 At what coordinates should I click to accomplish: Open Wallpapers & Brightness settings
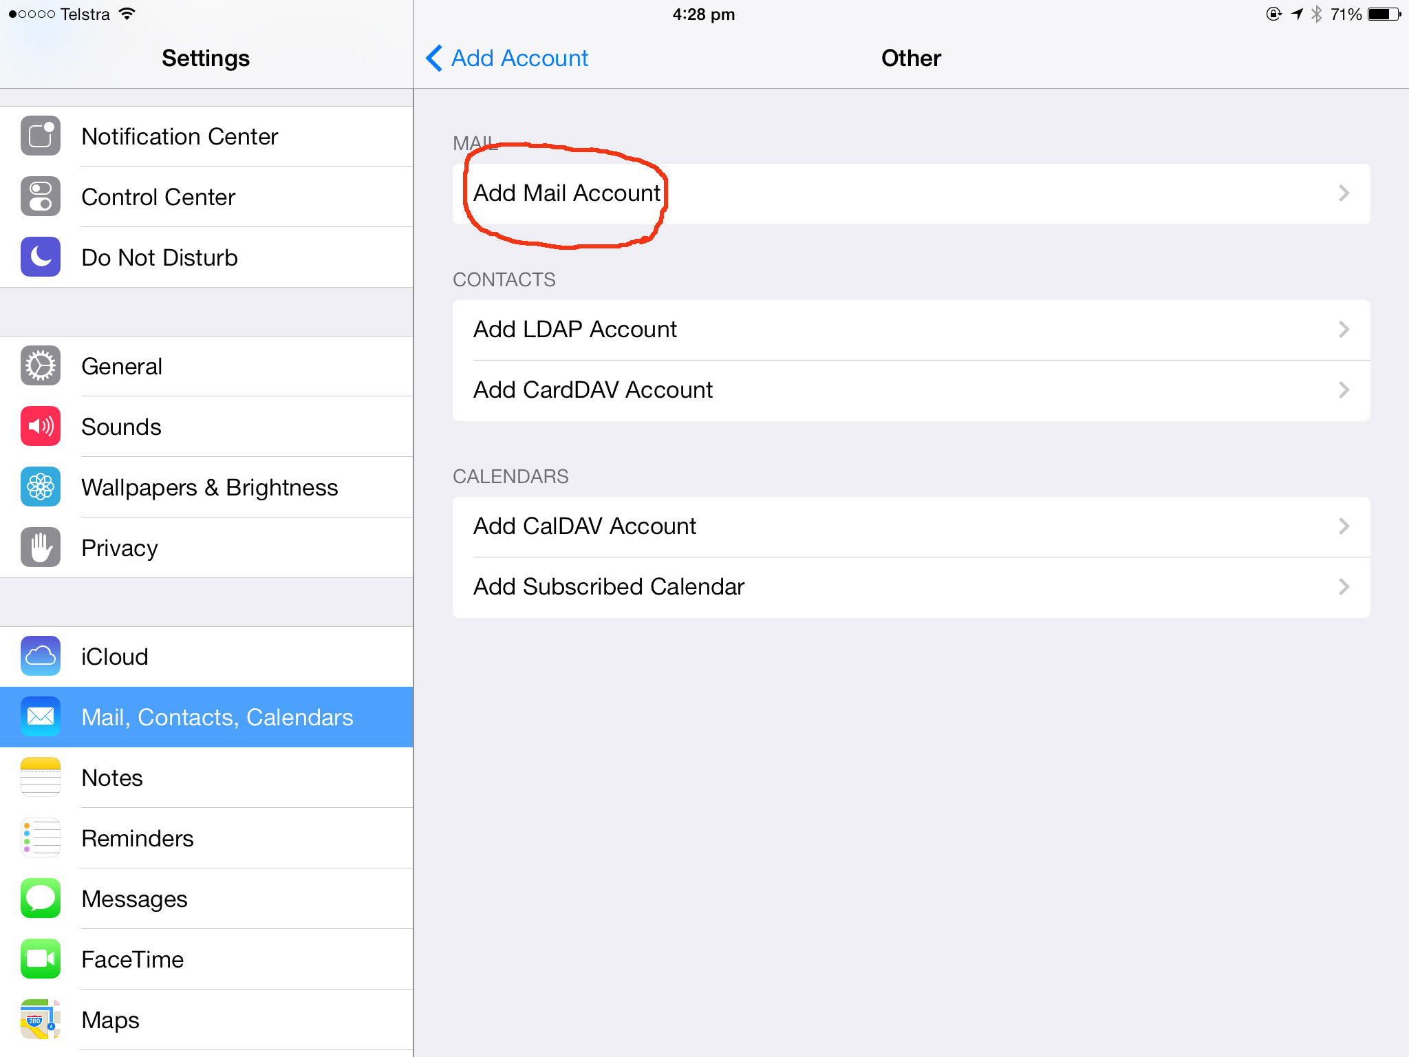coord(206,487)
